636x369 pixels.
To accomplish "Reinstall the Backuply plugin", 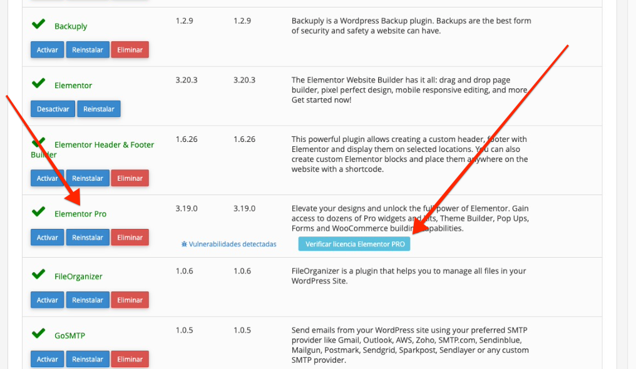I will [88, 50].
